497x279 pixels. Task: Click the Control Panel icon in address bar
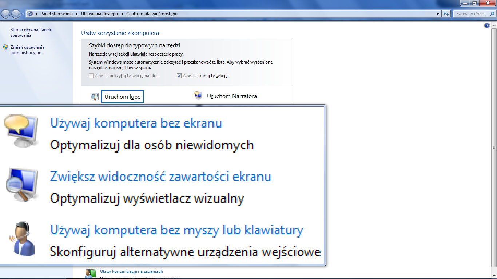(30, 14)
